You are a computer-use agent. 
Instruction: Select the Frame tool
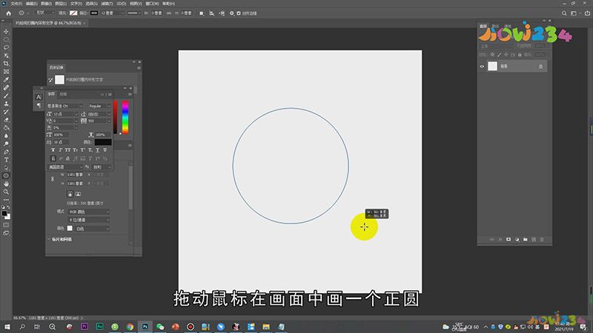pos(6,71)
